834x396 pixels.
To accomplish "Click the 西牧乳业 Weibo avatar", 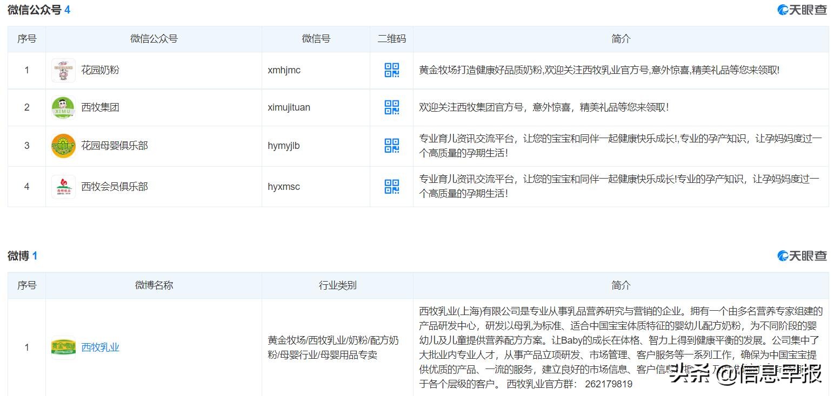I will [x=63, y=347].
